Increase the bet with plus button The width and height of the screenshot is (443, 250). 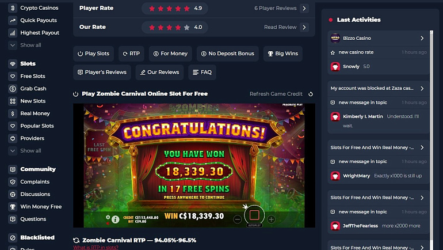coord(271,219)
